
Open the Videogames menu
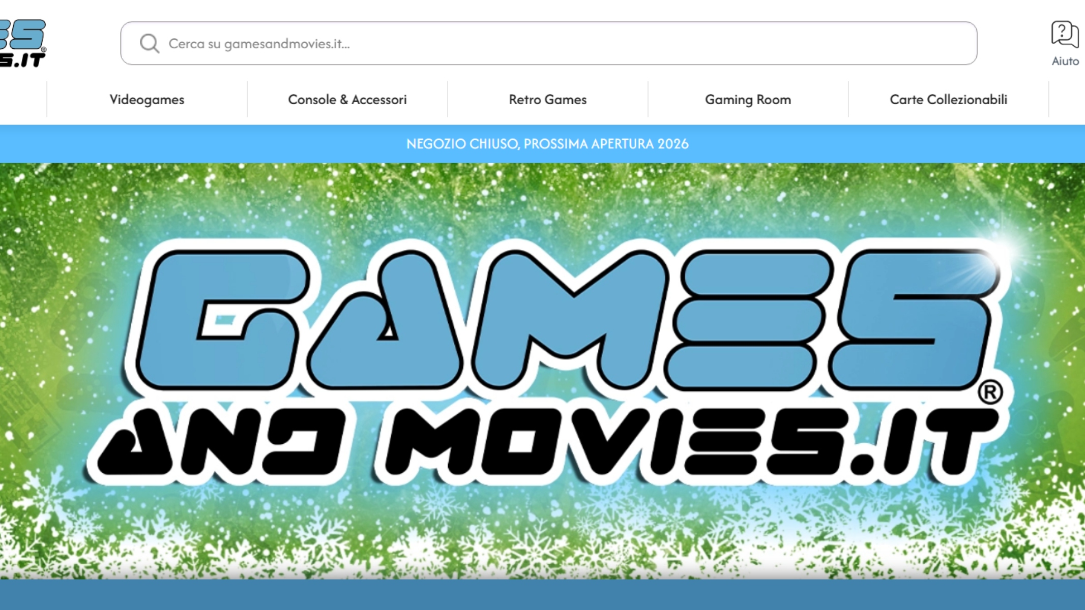coord(147,100)
